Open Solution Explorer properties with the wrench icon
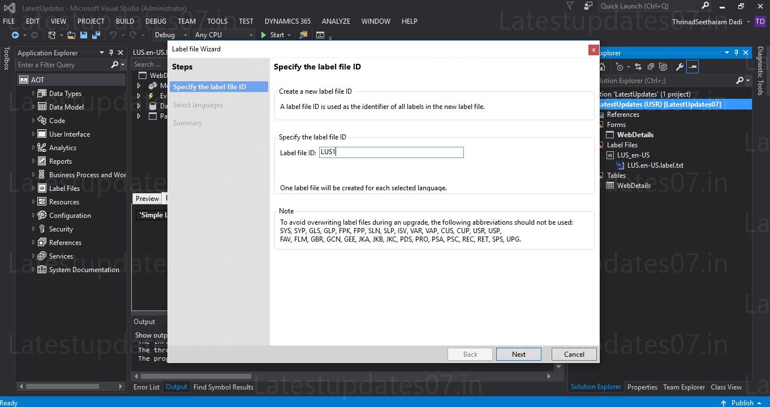Screen dimensions: 770x407 tap(680, 67)
